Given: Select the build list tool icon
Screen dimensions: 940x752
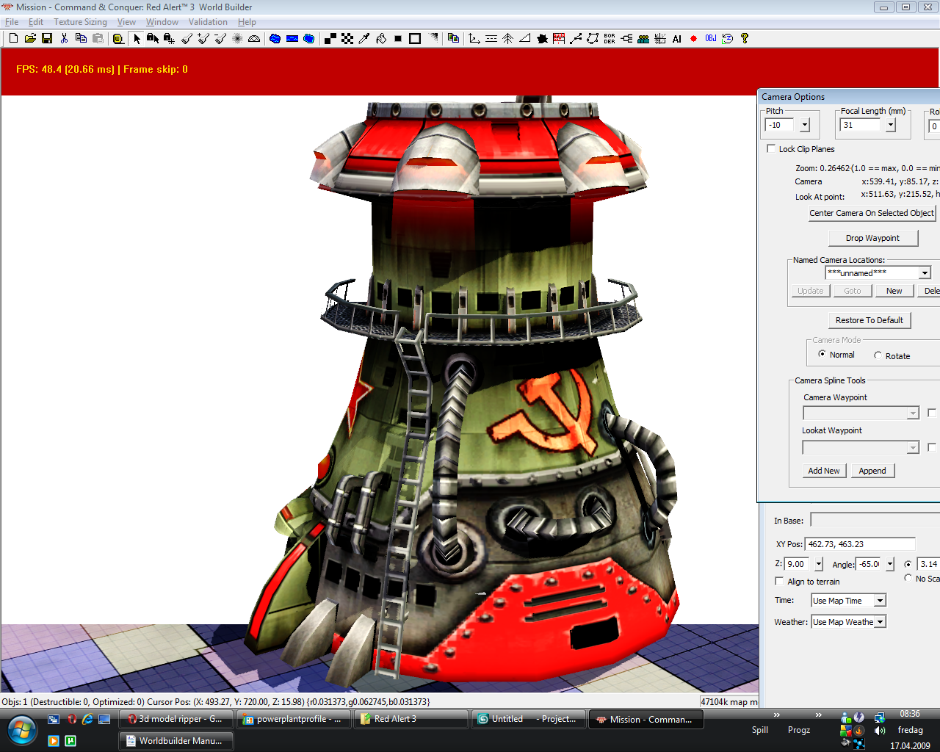Looking at the screenshot, I should [559, 38].
